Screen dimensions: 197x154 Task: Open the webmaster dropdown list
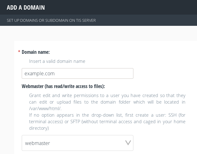pyautogui.click(x=78, y=143)
